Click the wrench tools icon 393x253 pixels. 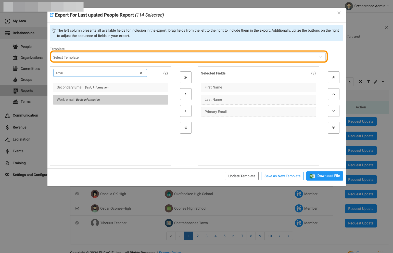pyautogui.click(x=376, y=82)
